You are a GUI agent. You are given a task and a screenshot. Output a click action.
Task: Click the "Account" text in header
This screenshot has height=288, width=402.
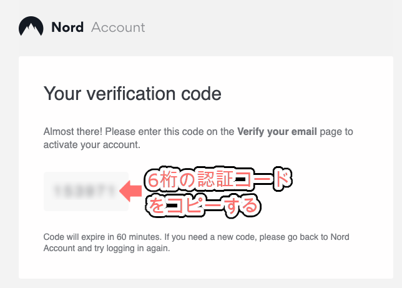click(x=118, y=27)
